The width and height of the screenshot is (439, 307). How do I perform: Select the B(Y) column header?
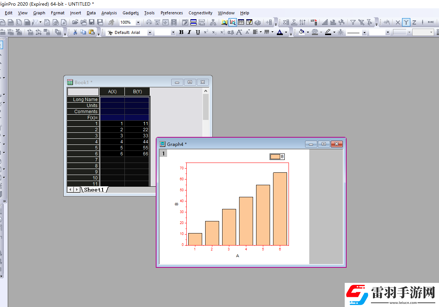137,92
